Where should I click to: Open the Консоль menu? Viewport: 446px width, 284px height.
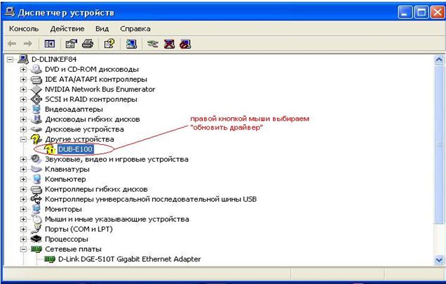pos(24,28)
